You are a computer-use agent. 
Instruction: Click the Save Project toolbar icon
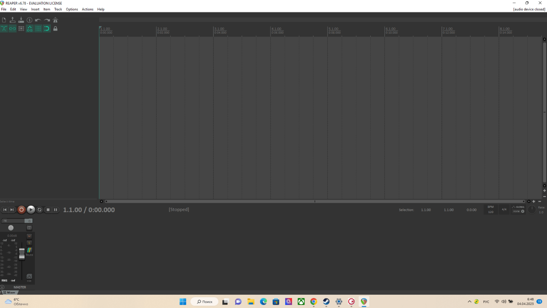tap(21, 20)
